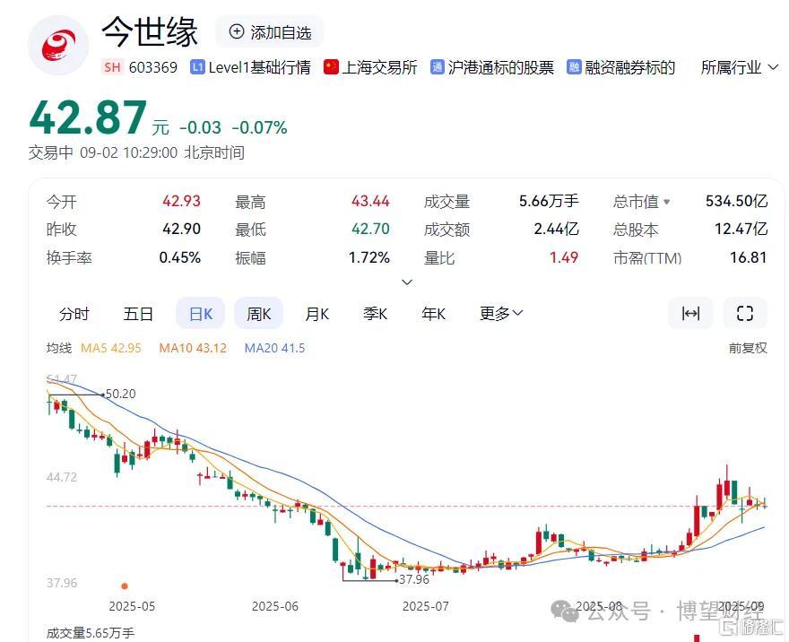
Task: Click the MA5 42.95 indicator
Action: point(110,348)
